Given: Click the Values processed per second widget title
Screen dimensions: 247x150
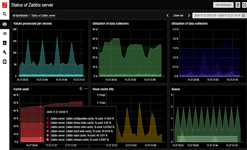Looking at the screenshot, I should coord(32,23).
